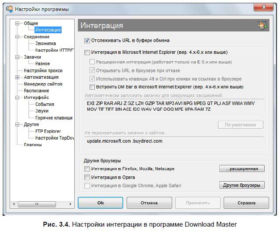The image size is (280, 231).
Task: Enable 'Интеграция в Opera' checkbox
Action: [87, 177]
